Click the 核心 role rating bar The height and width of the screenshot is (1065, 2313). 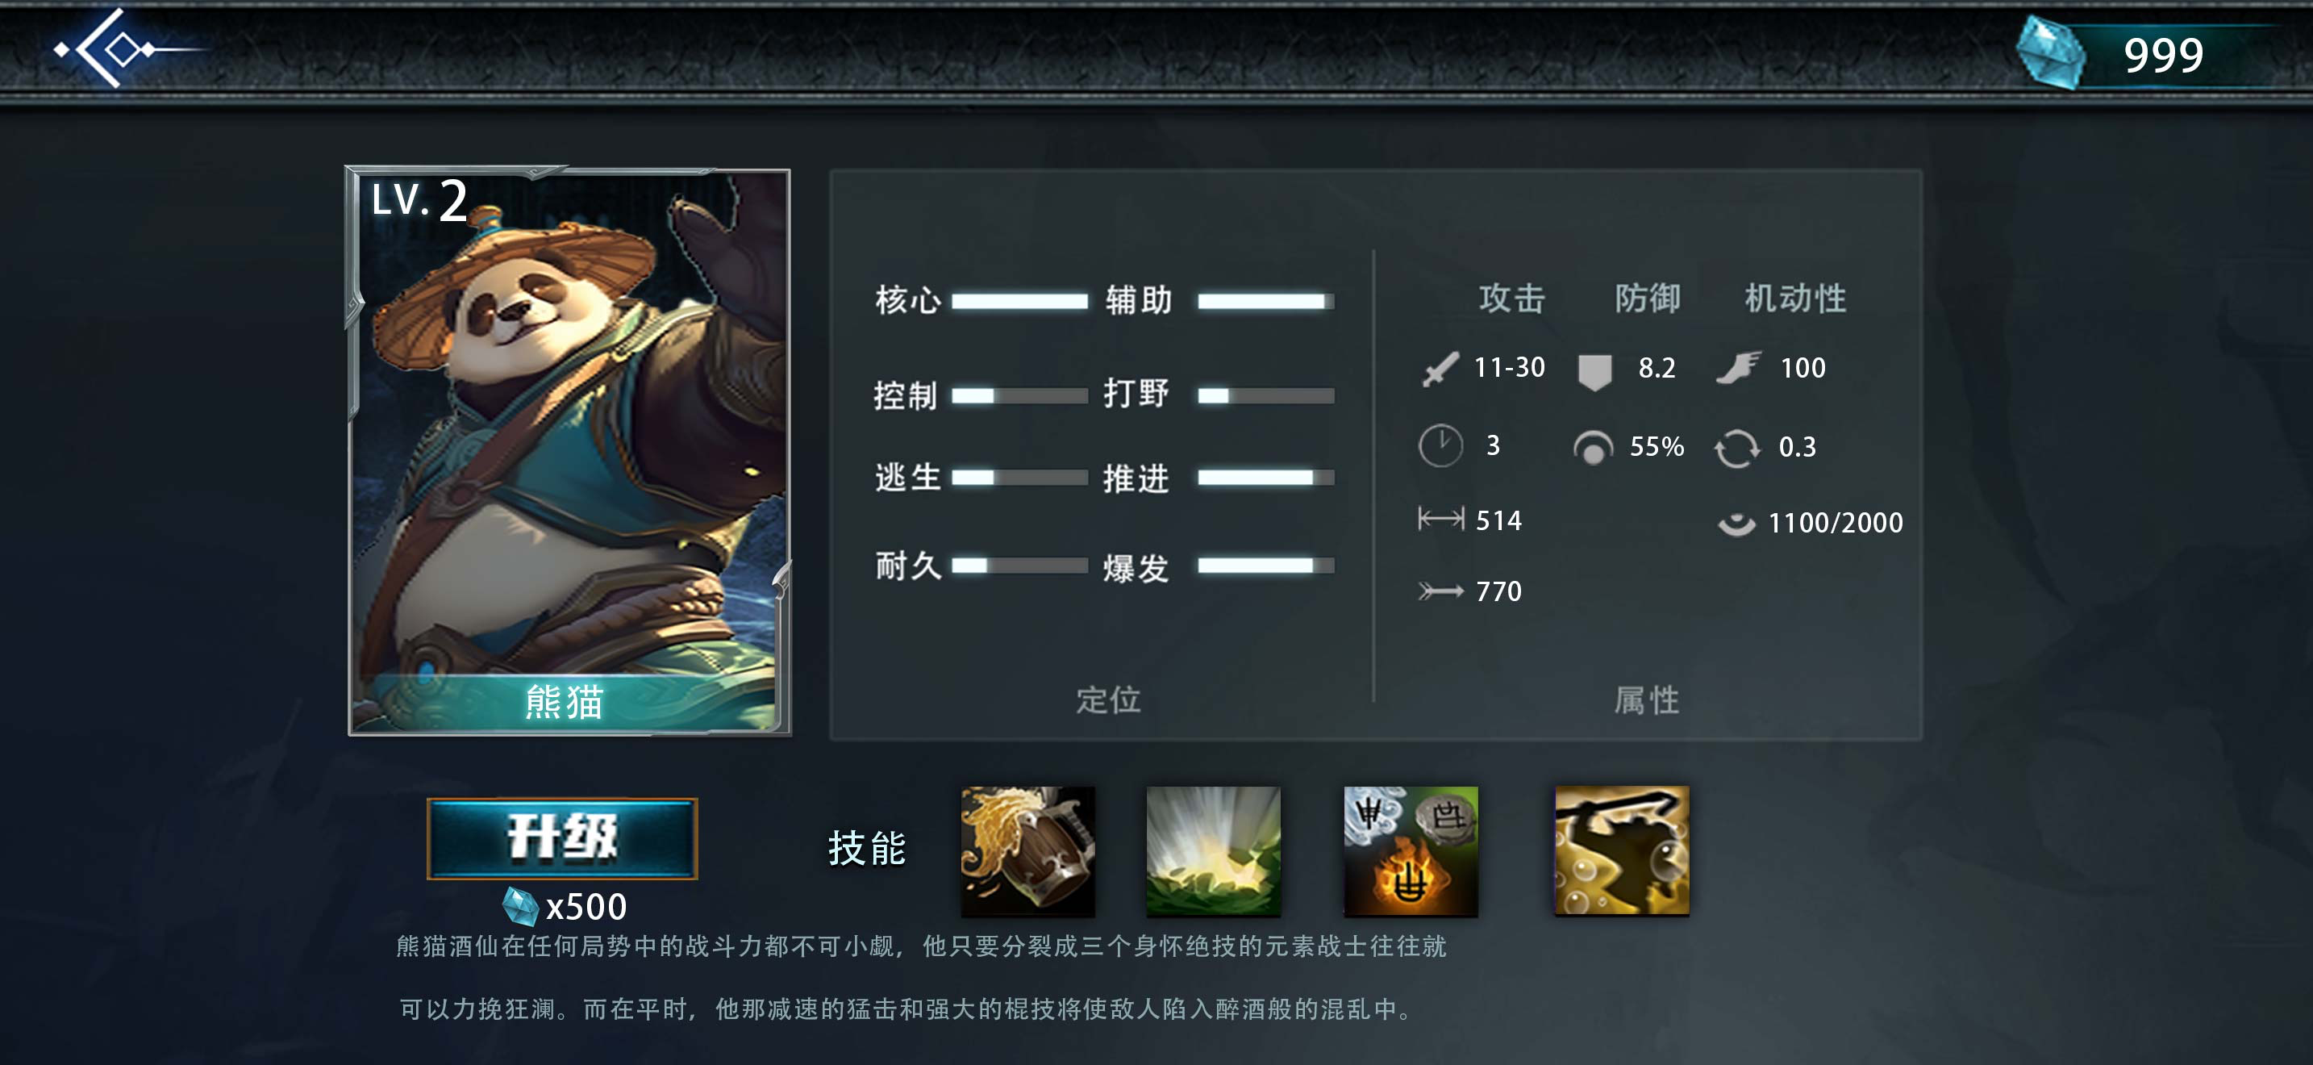click(x=1019, y=302)
